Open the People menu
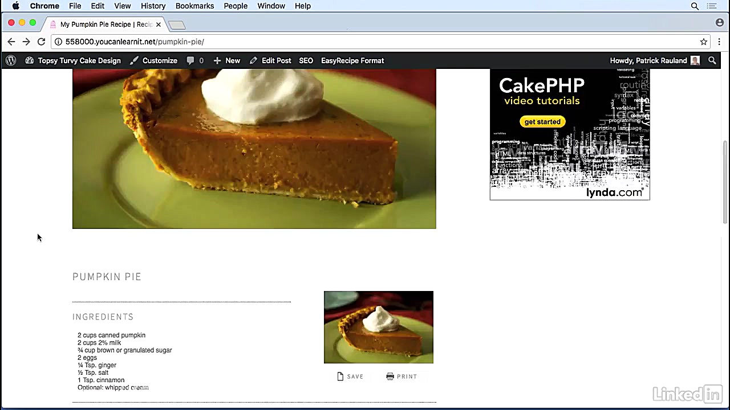This screenshot has height=410, width=730. tap(236, 6)
